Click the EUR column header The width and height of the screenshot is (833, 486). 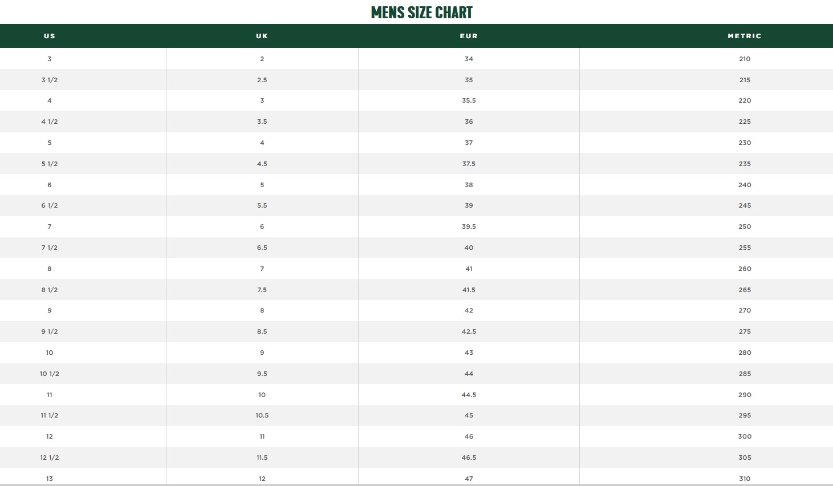[469, 36]
